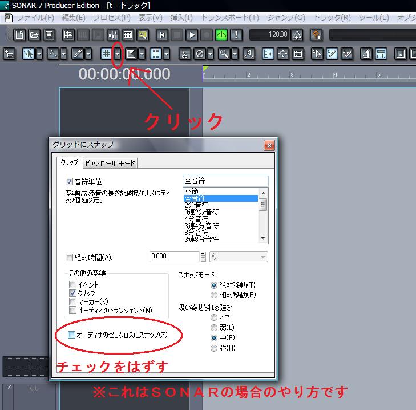Open the プロセス(P) menu

[x=112, y=18]
